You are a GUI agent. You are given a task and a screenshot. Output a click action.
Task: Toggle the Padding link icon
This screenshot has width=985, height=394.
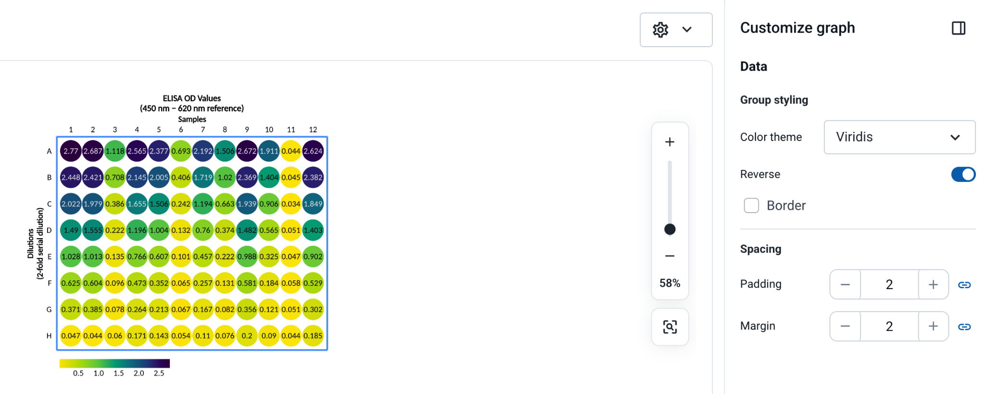964,285
